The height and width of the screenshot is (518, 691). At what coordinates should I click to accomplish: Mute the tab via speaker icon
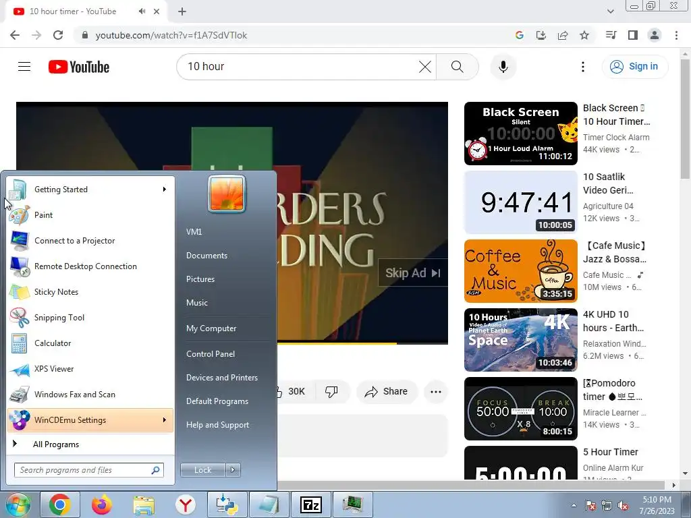[142, 11]
